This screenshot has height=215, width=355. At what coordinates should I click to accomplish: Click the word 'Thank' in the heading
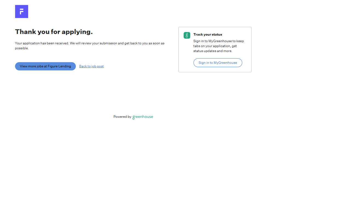click(x=25, y=32)
